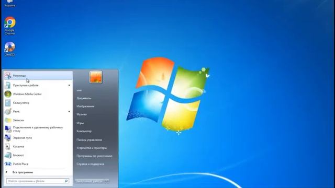Click the Завершение работы shutdown button
Image resolution: width=335 pixels, height=188 pixels.
point(90,181)
